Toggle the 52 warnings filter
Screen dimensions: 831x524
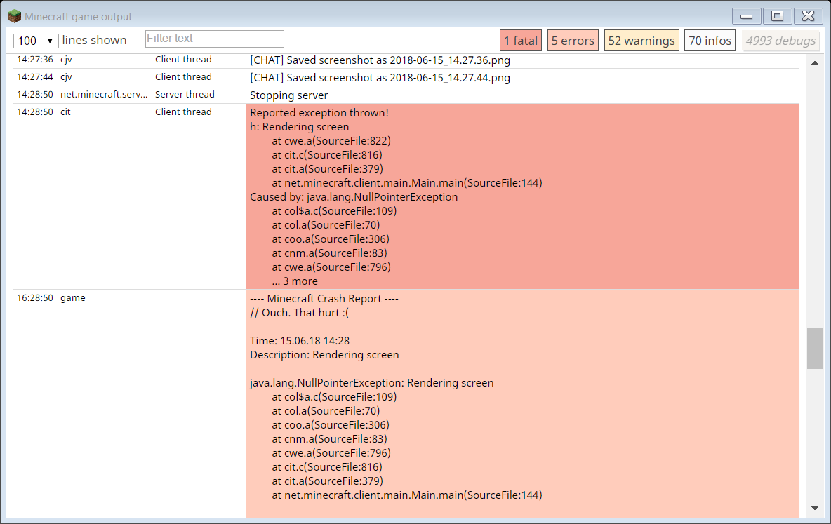[x=641, y=40]
